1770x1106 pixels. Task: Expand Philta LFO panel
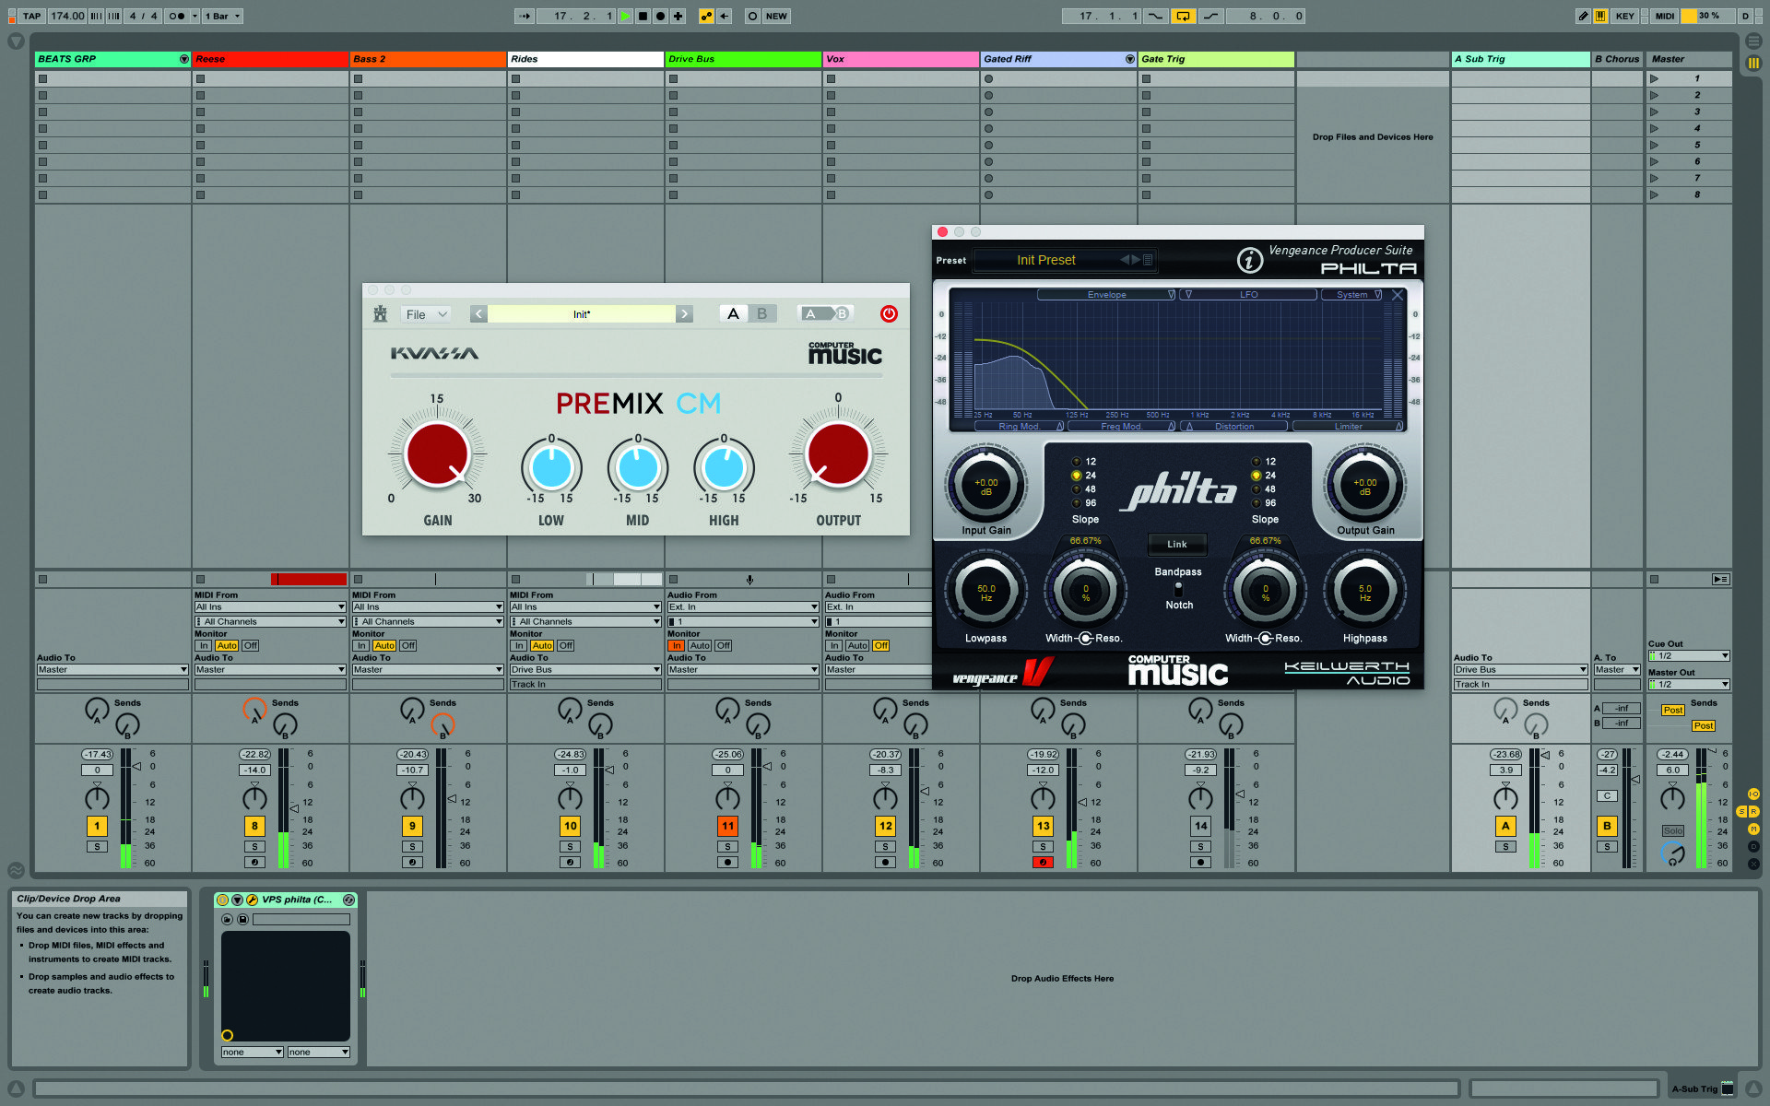[1249, 295]
